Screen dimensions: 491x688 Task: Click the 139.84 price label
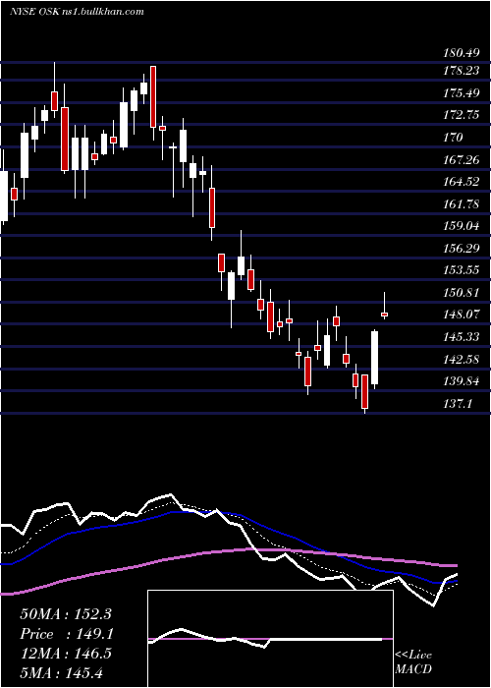point(462,381)
